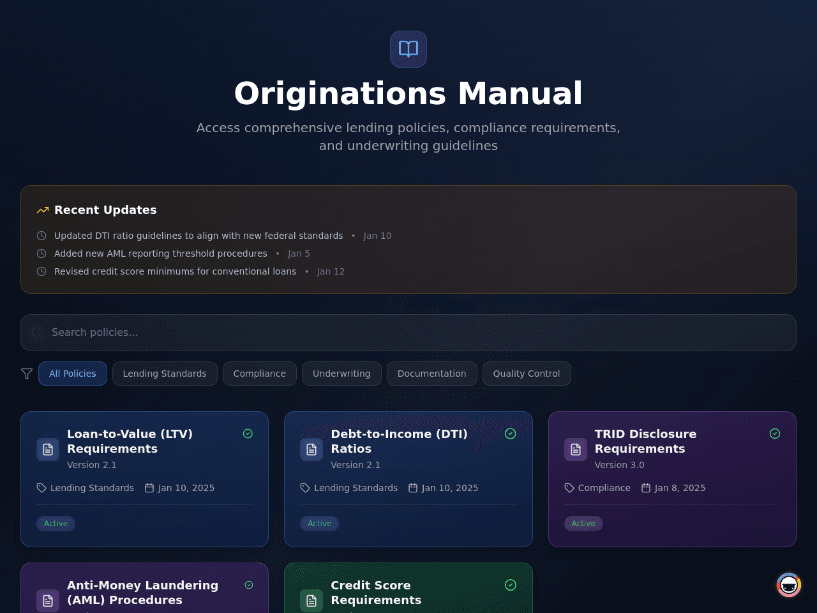
Task: Filter by Quality Control
Action: (x=527, y=374)
